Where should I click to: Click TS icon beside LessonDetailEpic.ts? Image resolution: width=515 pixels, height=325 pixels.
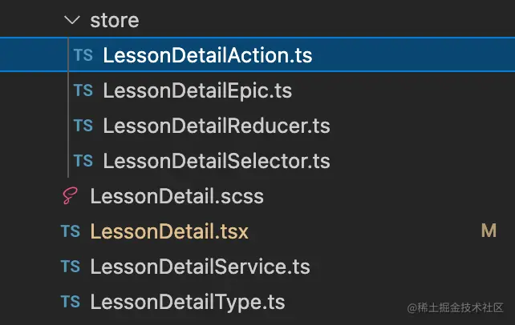tap(83, 90)
